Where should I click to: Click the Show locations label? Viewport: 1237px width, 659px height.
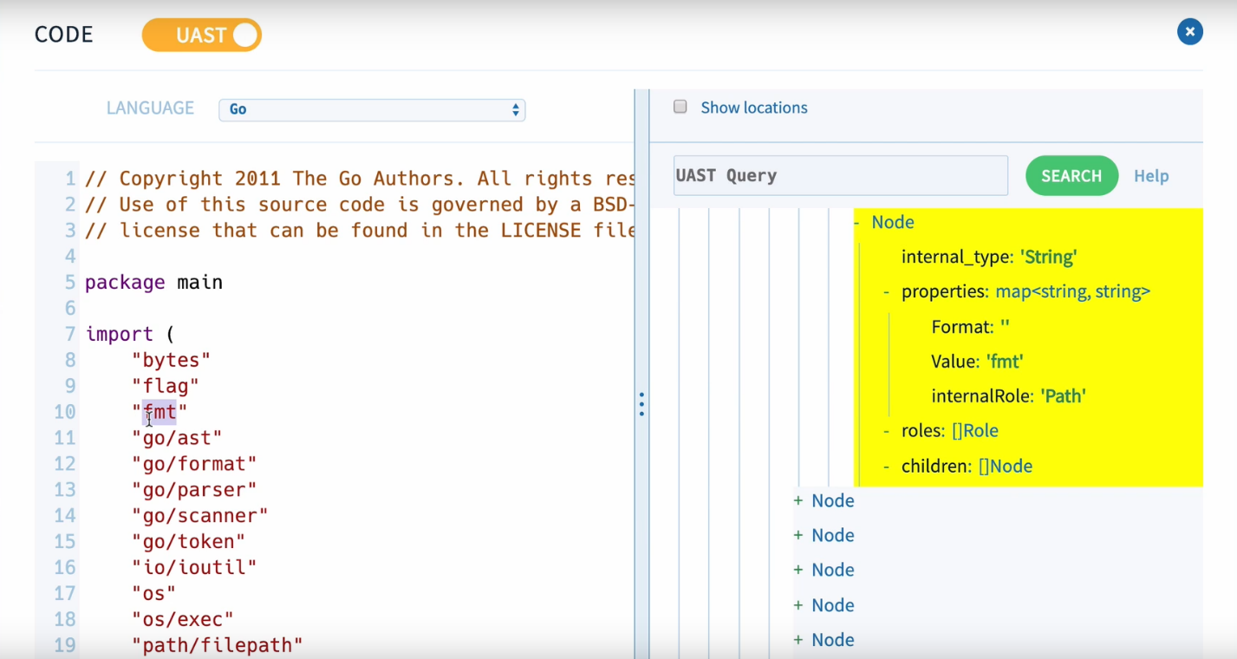tap(754, 108)
